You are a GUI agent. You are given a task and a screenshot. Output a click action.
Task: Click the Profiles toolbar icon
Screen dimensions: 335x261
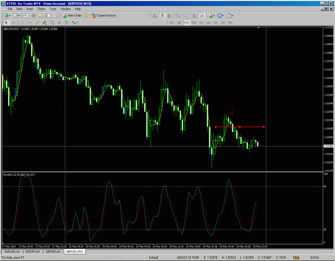(15, 16)
